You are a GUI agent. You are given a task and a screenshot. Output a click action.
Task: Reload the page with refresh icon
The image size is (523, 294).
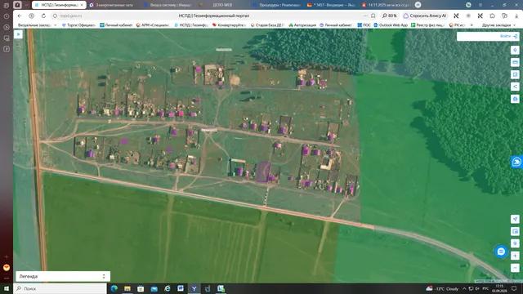tap(43, 16)
